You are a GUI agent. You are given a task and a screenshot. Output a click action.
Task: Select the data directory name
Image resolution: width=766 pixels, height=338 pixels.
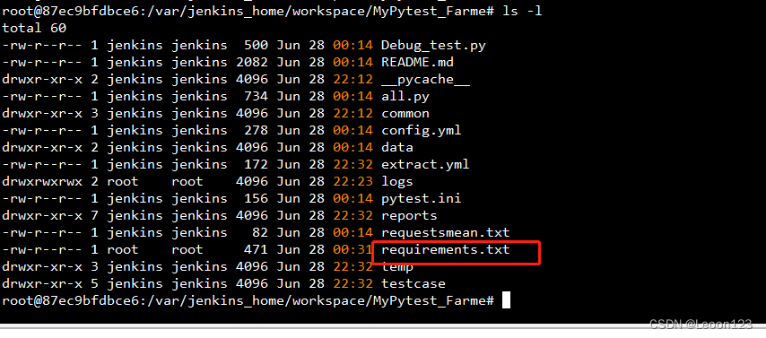click(x=397, y=148)
